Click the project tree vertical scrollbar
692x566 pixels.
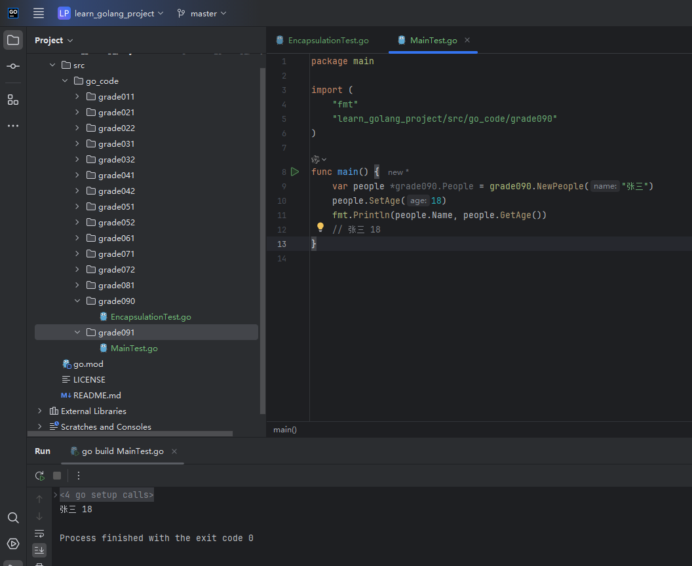[x=263, y=240]
